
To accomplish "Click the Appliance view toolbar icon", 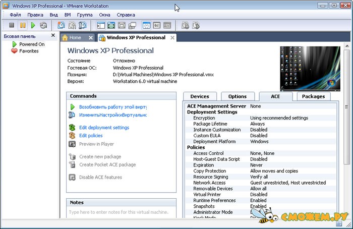I will click(x=157, y=25).
